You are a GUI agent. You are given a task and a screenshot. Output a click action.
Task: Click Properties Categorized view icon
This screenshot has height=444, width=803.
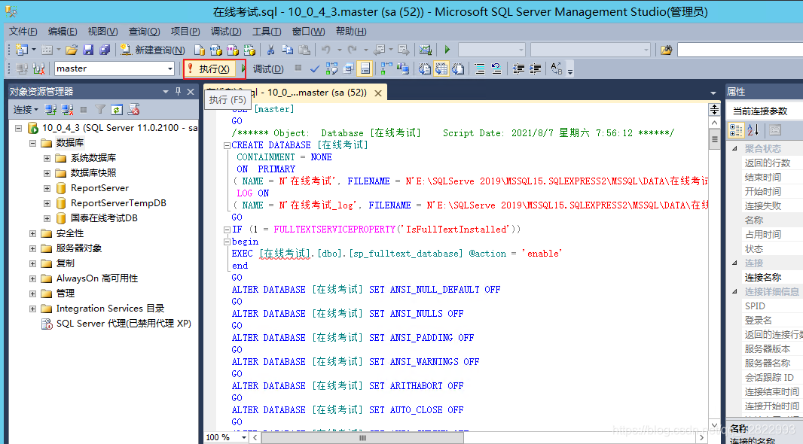coord(736,130)
